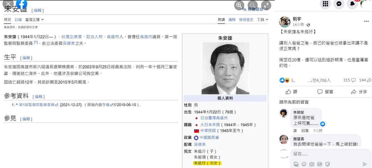Screen dimensions: 372x168
Task: Attach a photo with the camera icon
Action: point(312,164)
